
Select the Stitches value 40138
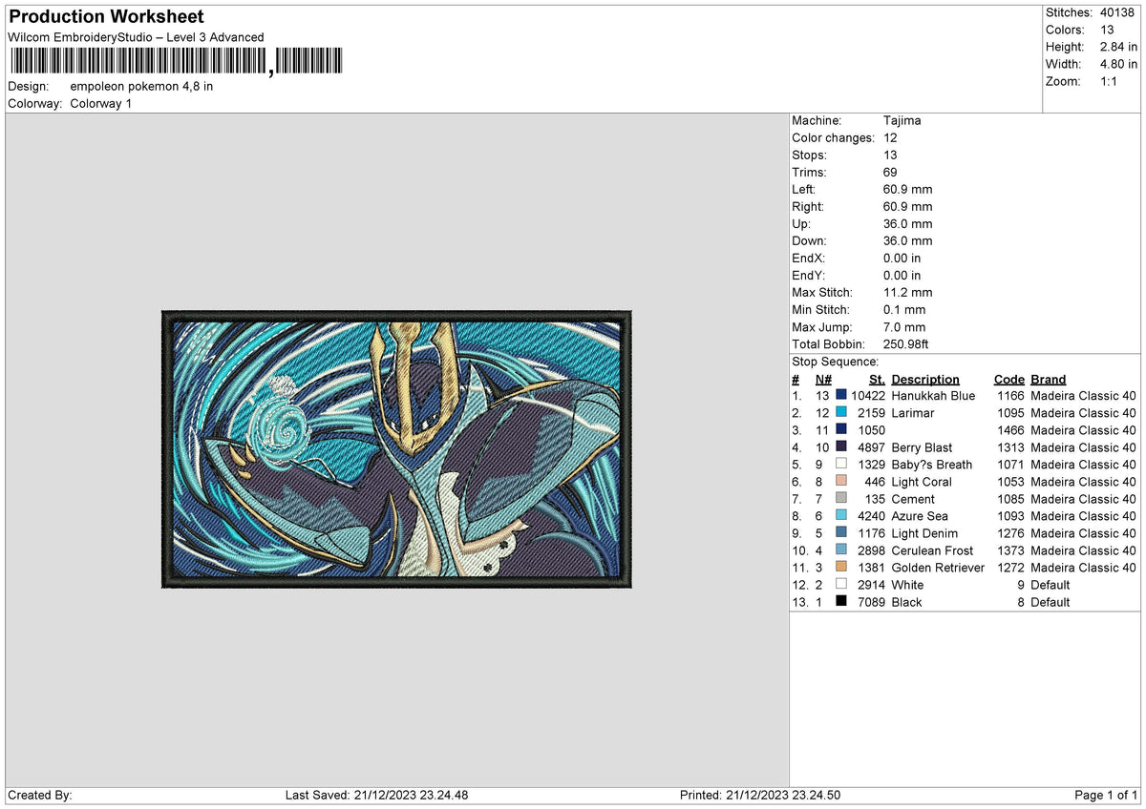(x=1118, y=12)
